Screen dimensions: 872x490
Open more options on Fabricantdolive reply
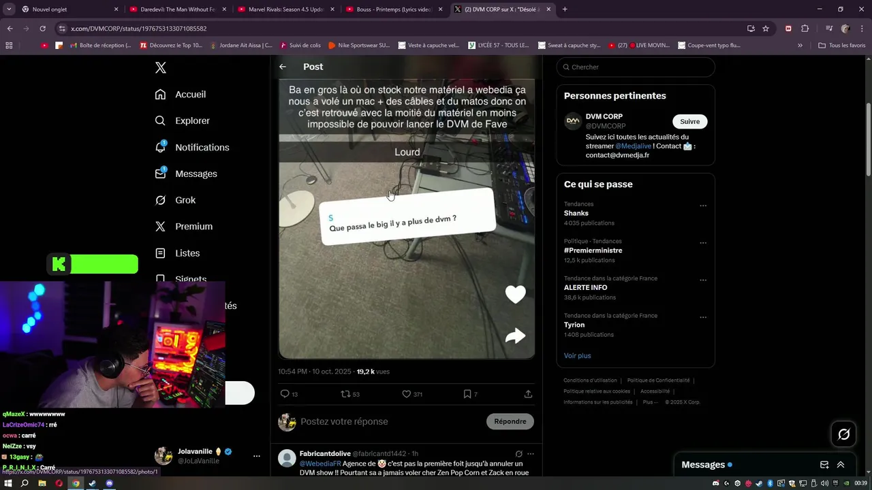[x=531, y=454]
